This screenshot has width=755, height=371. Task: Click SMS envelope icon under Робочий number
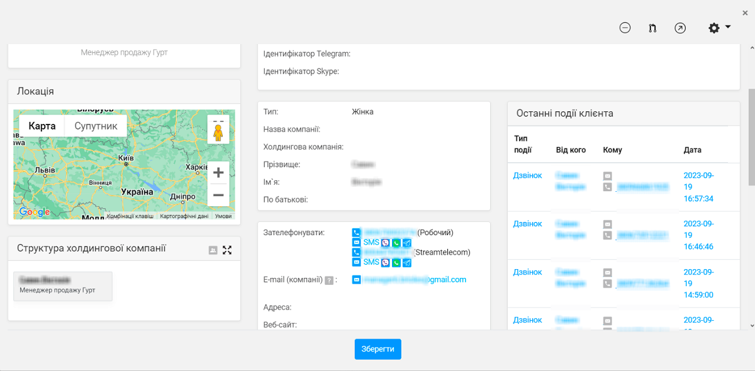point(357,243)
